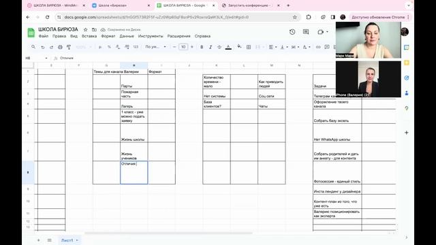Open the name box dropdown arrow
This screenshot has width=436, height=245.
(x=46, y=58)
